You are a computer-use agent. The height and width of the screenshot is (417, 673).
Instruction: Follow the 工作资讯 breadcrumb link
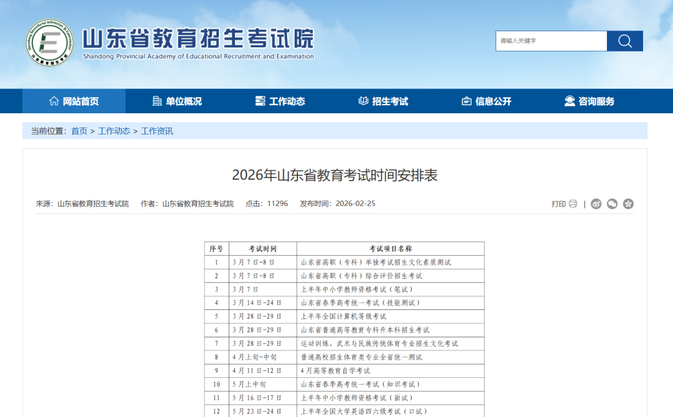[x=157, y=131]
